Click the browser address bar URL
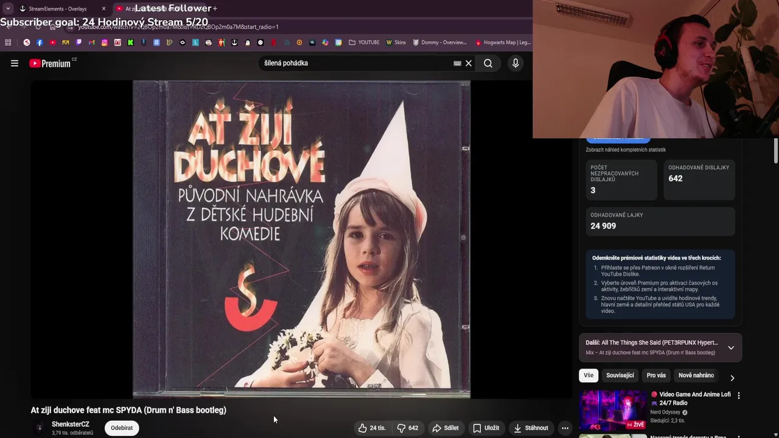 (178, 27)
